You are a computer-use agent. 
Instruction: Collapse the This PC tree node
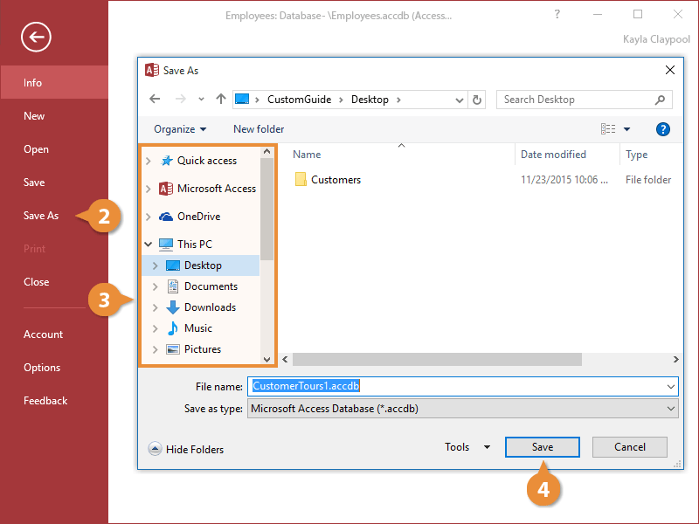pos(149,245)
